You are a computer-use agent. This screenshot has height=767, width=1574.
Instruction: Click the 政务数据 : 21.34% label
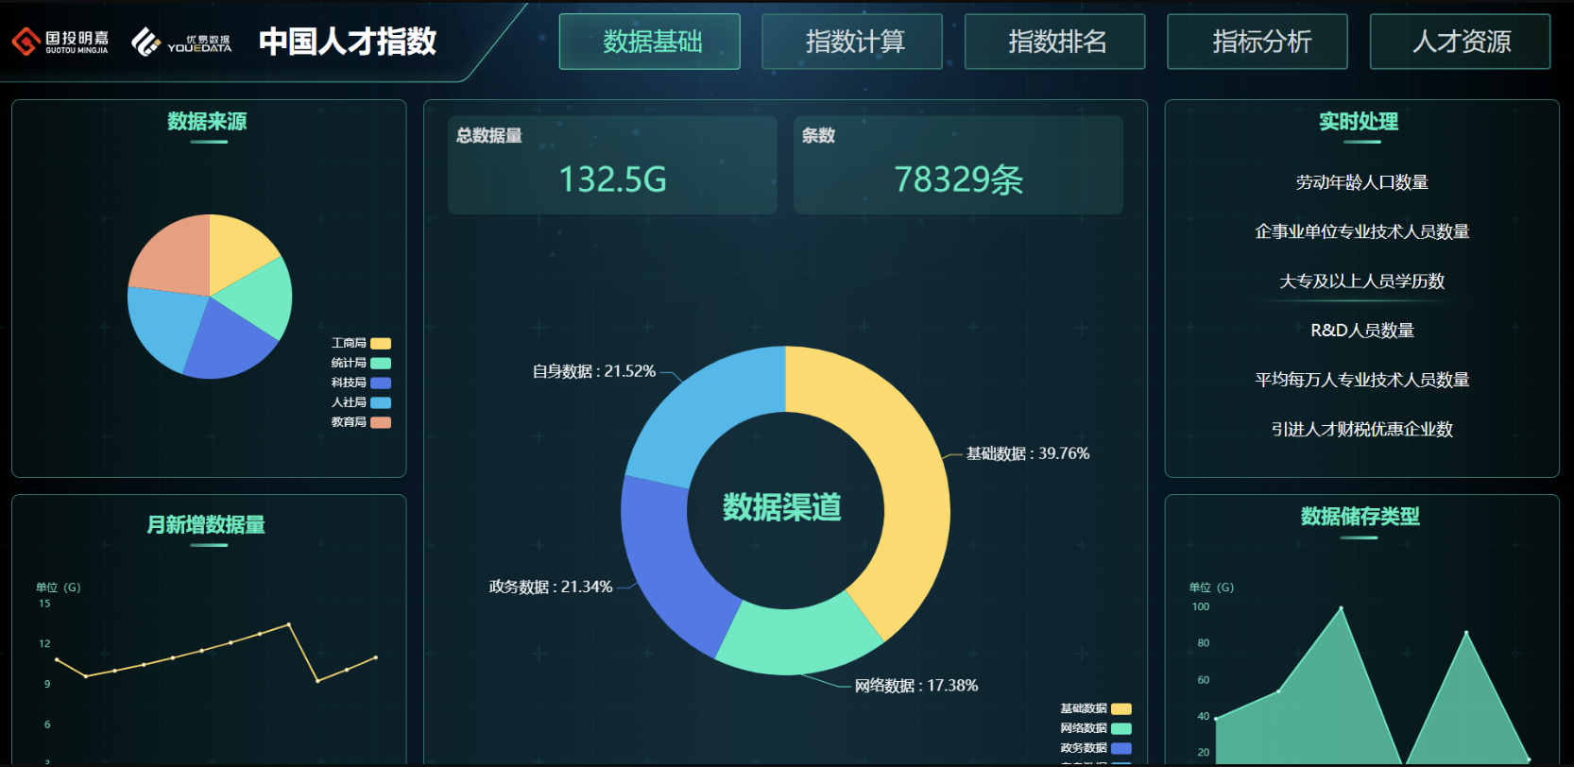(x=551, y=588)
